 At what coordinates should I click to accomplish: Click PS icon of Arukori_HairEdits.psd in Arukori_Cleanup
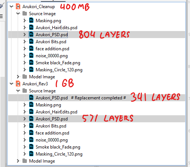[31, 27]
